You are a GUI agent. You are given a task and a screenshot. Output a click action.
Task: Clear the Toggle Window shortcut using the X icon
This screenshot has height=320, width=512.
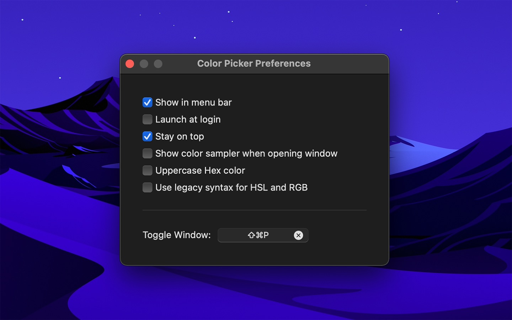click(298, 235)
